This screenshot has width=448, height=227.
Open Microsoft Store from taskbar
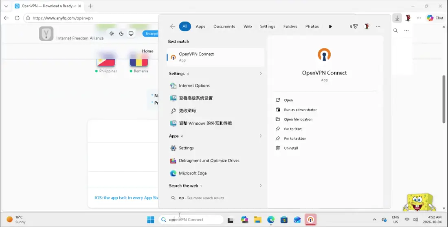[284, 220]
